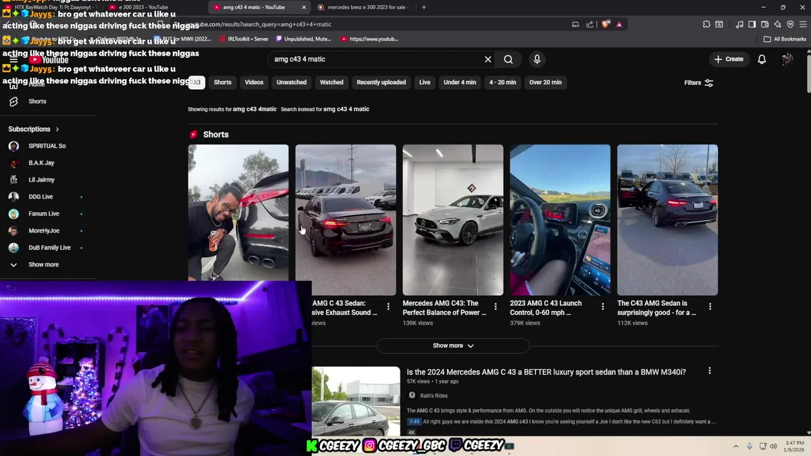Open the Raiti's Rides channel link
Screen dimensions: 811x456
[433, 396]
